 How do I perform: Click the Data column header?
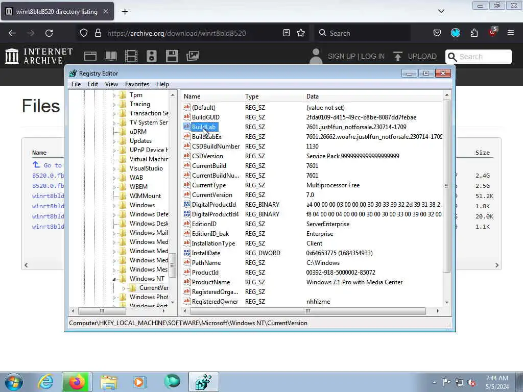tap(373, 96)
